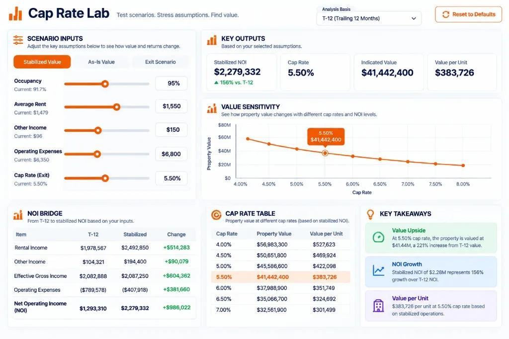Viewport: 509px width, 339px height.
Task: Click the Value per Unit $383,726 output card
Action: pos(462,72)
